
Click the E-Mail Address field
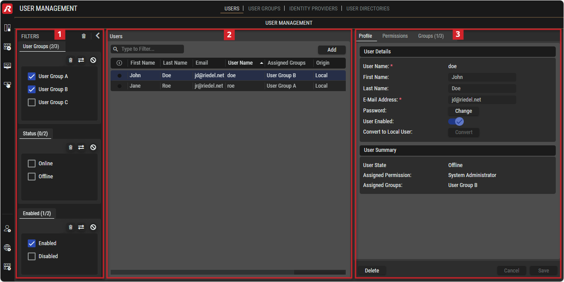tap(482, 100)
